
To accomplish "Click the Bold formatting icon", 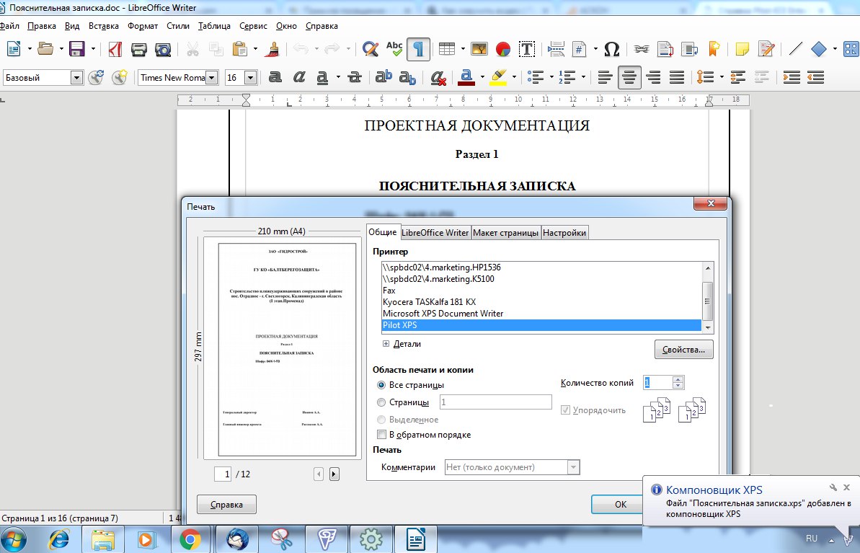I will (x=275, y=77).
